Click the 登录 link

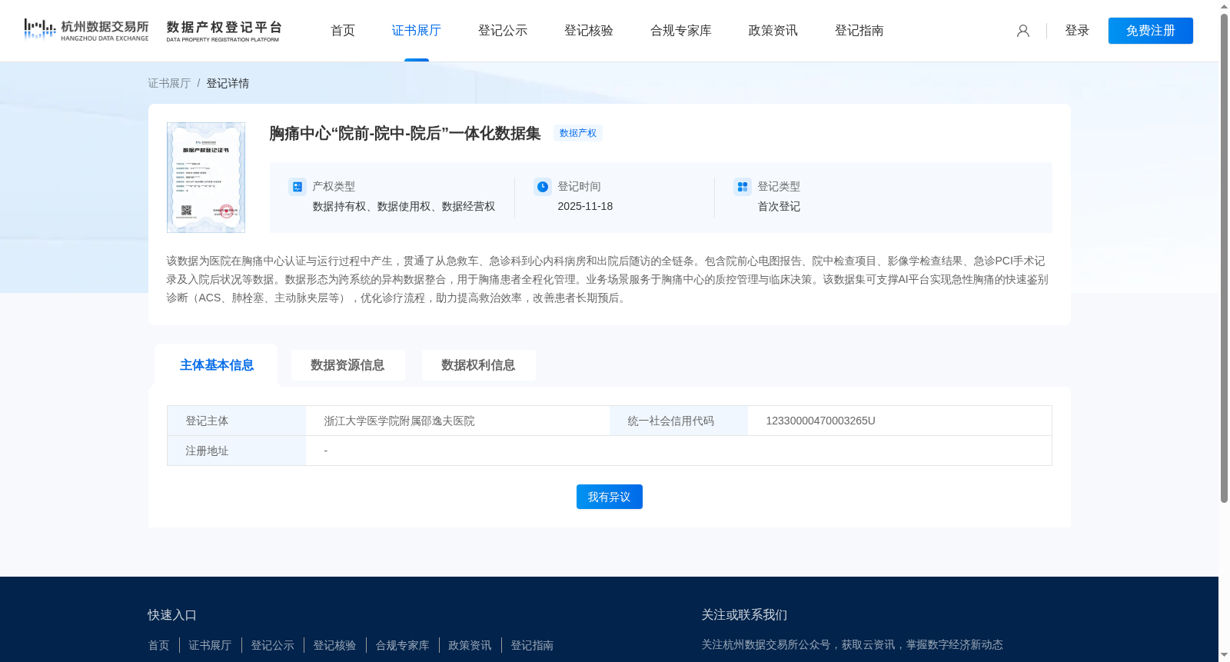click(x=1077, y=31)
